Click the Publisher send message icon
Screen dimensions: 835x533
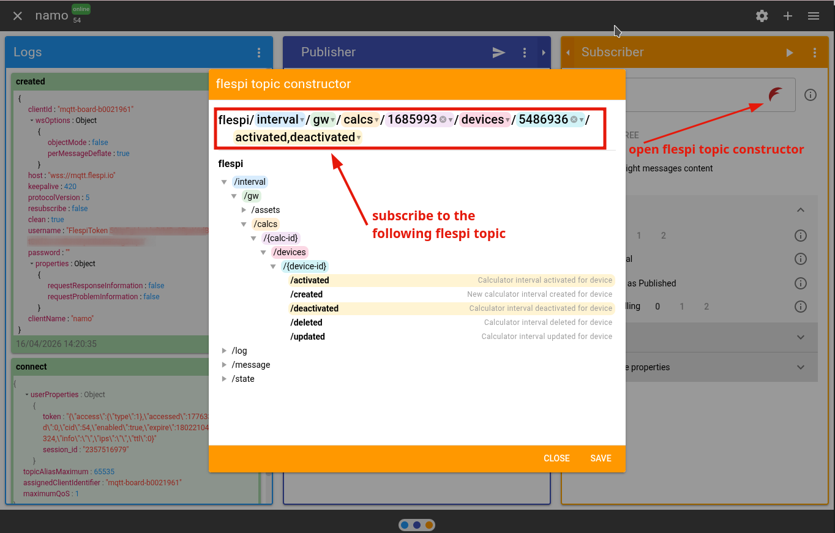click(x=499, y=53)
